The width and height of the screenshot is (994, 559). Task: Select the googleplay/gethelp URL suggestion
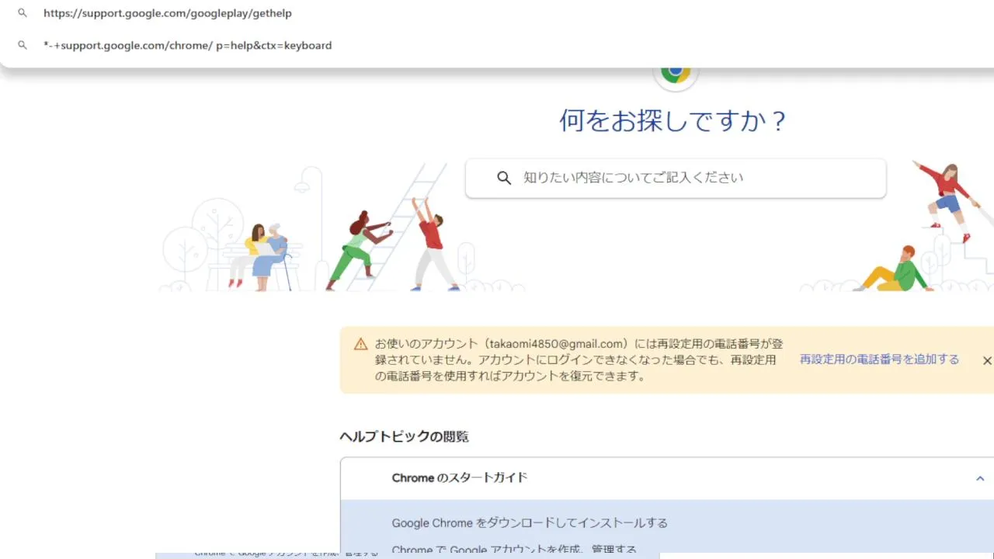coord(168,13)
